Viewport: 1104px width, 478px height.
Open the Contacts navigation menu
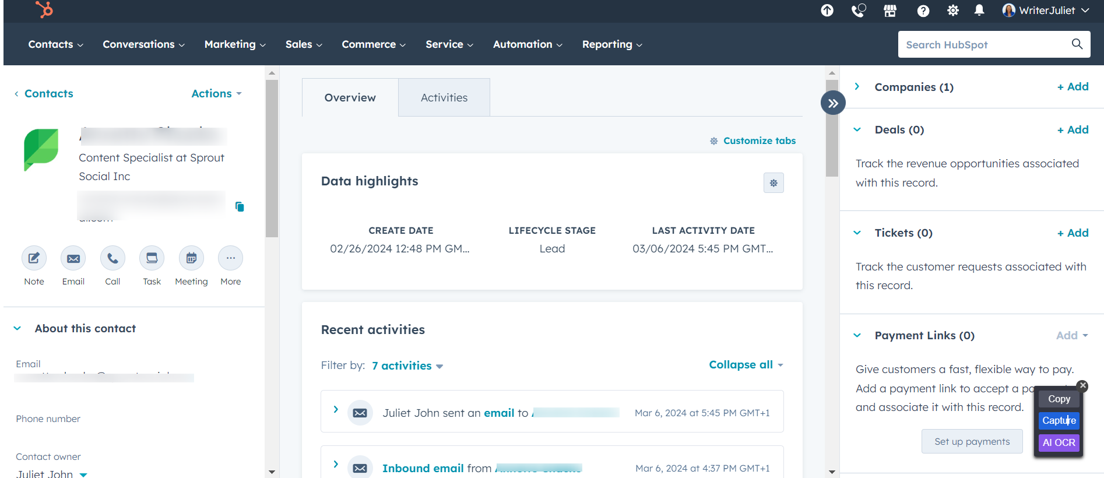point(55,44)
